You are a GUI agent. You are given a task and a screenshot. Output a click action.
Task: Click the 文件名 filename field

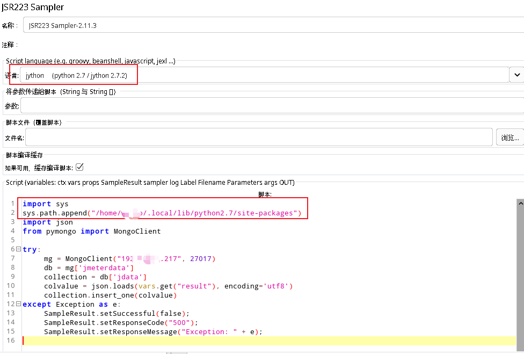(215, 137)
